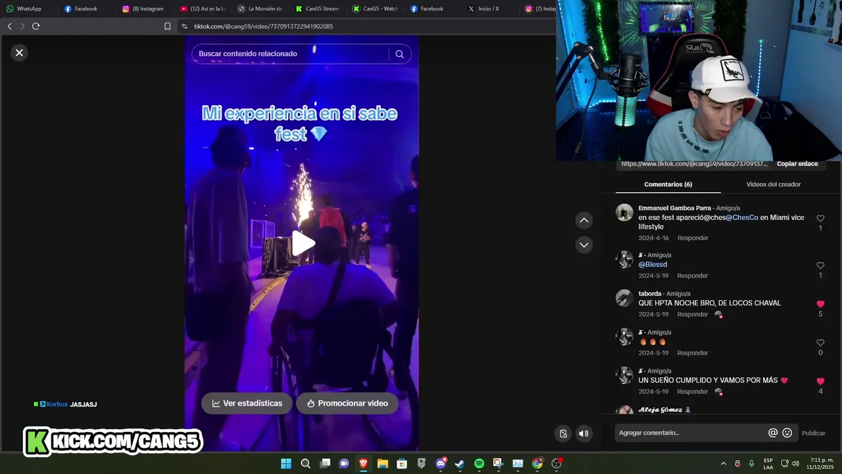842x474 pixels.
Task: Open the ESP LAA language switcher
Action: [768, 463]
